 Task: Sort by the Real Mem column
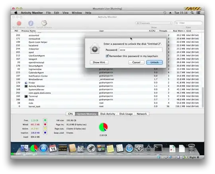tap(178, 31)
